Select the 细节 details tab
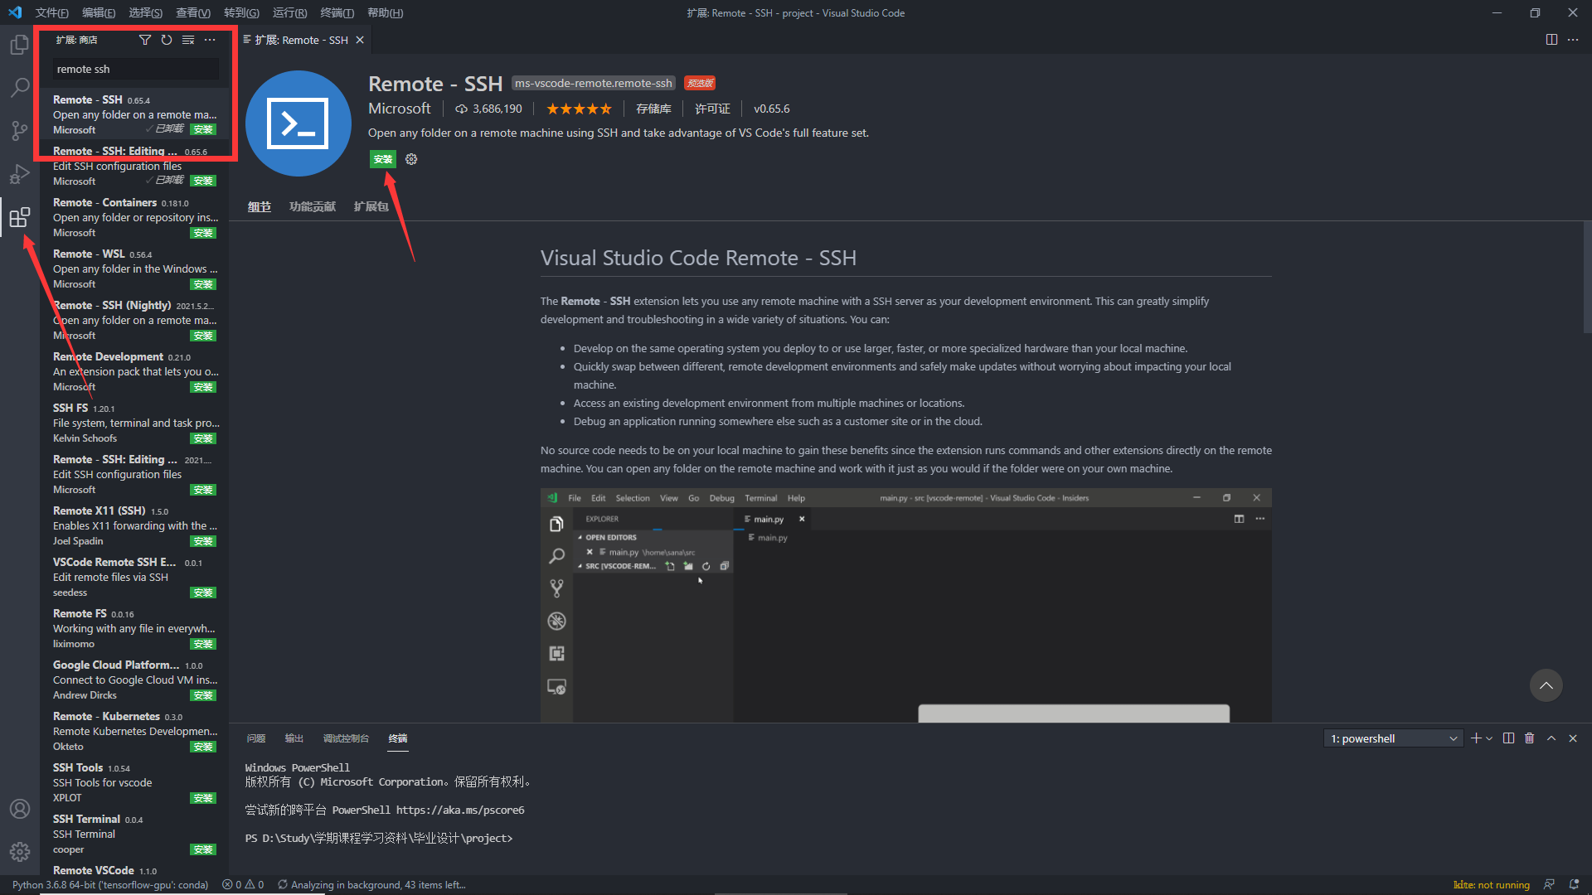This screenshot has height=895, width=1592. tap(260, 206)
